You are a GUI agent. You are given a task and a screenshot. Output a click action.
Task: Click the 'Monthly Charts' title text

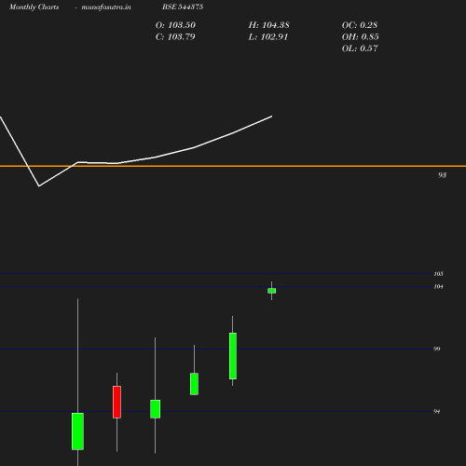(34, 7)
